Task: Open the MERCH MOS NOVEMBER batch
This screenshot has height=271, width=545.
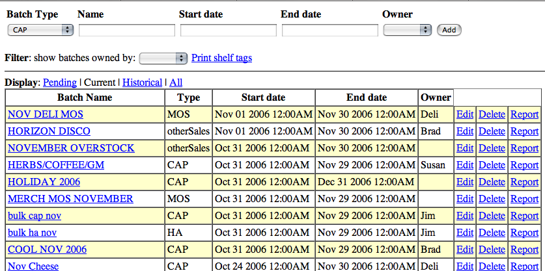Action: 70,199
